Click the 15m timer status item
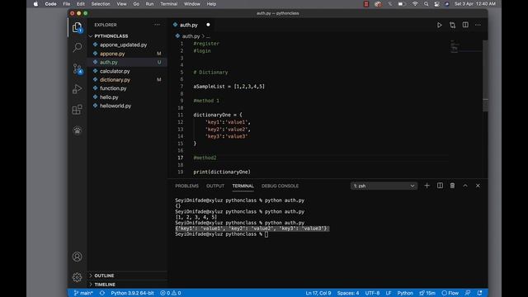 427,293
